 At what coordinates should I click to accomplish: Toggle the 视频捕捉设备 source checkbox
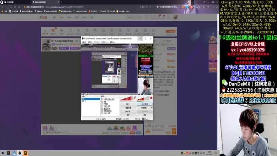click(102, 111)
